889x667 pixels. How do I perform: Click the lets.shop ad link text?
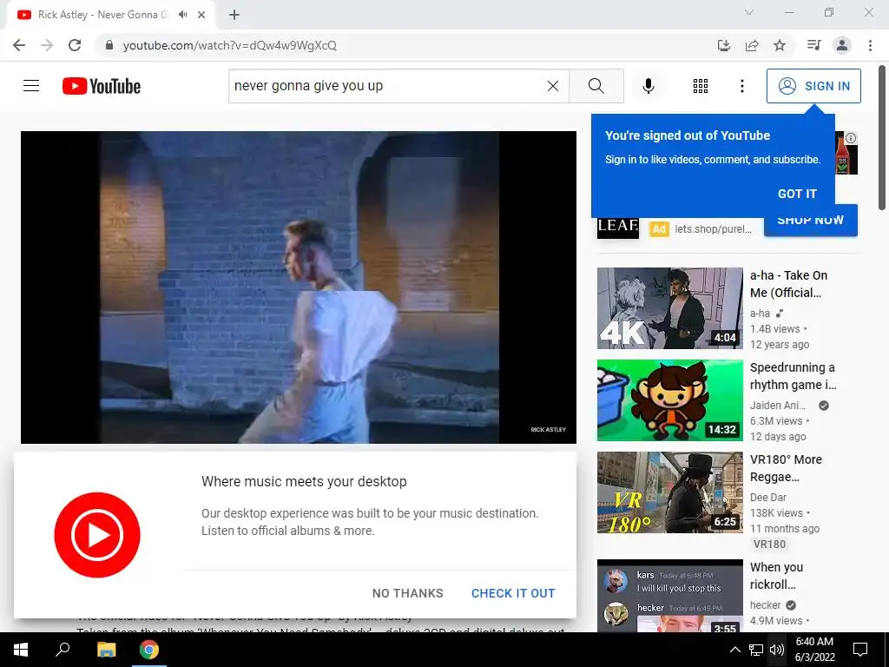[x=713, y=229]
